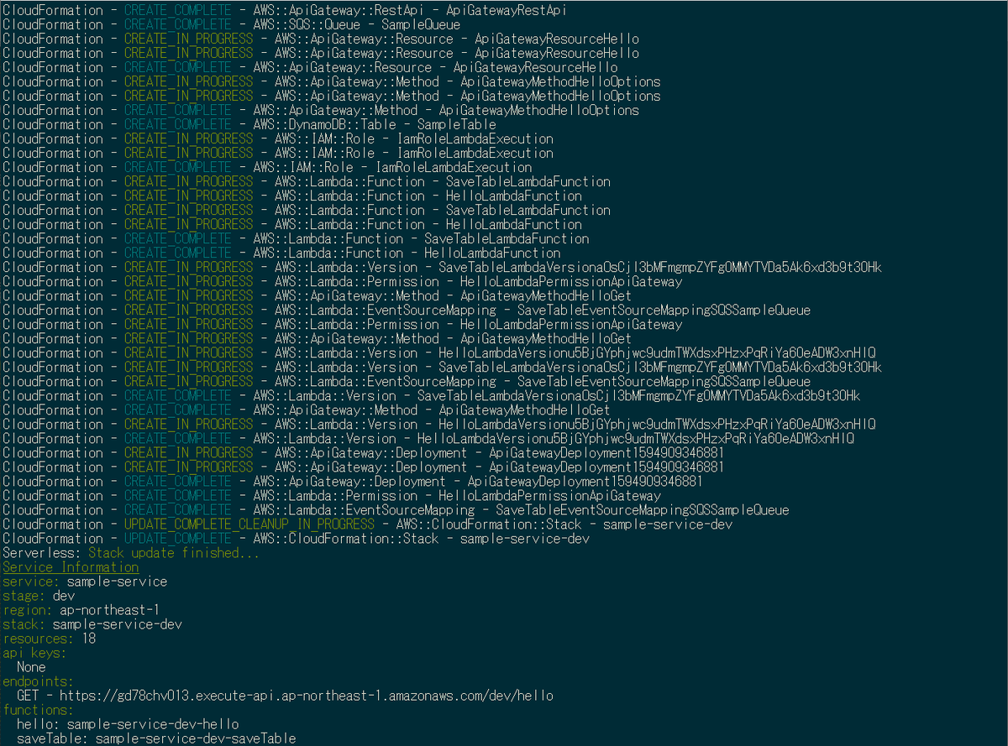Select the stage value "dev"
The height and width of the screenshot is (746, 1008).
[x=64, y=595]
